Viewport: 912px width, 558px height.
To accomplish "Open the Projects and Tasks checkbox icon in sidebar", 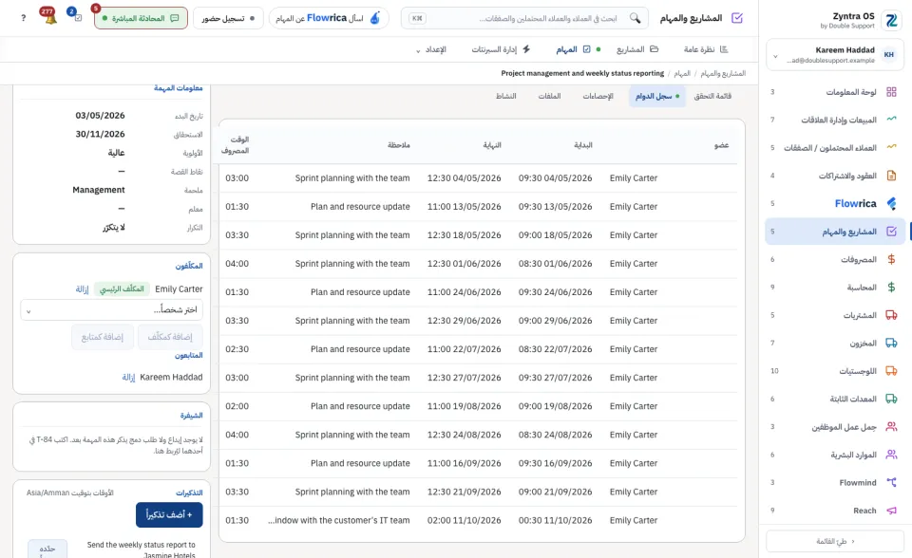I will coord(891,232).
